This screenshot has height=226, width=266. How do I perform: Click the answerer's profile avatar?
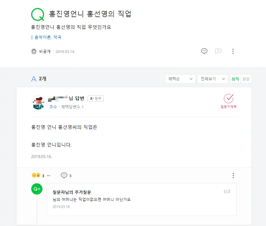point(38,102)
